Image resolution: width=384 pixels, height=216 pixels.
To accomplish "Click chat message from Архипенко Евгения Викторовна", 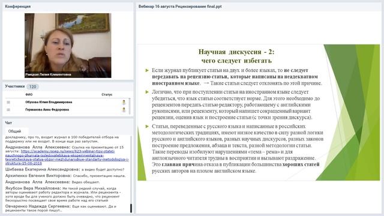I will click(x=65, y=176).
